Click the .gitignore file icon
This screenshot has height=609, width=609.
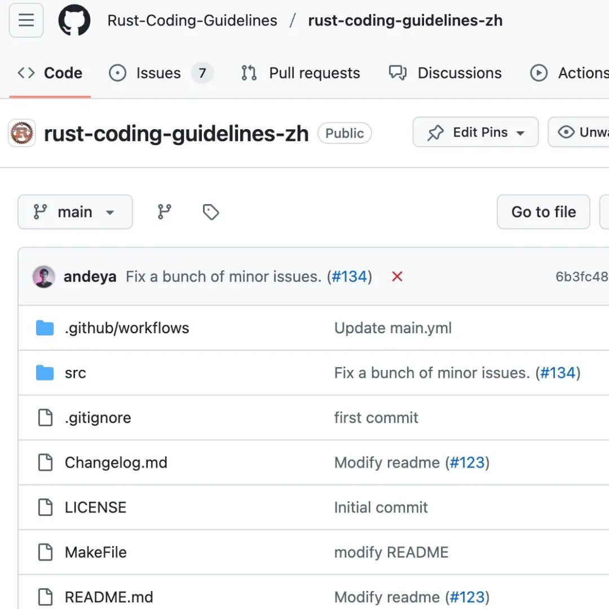click(45, 417)
